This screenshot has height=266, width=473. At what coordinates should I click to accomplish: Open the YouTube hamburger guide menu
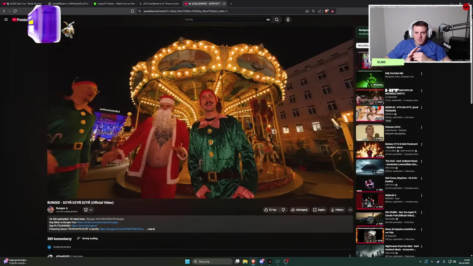pos(6,20)
